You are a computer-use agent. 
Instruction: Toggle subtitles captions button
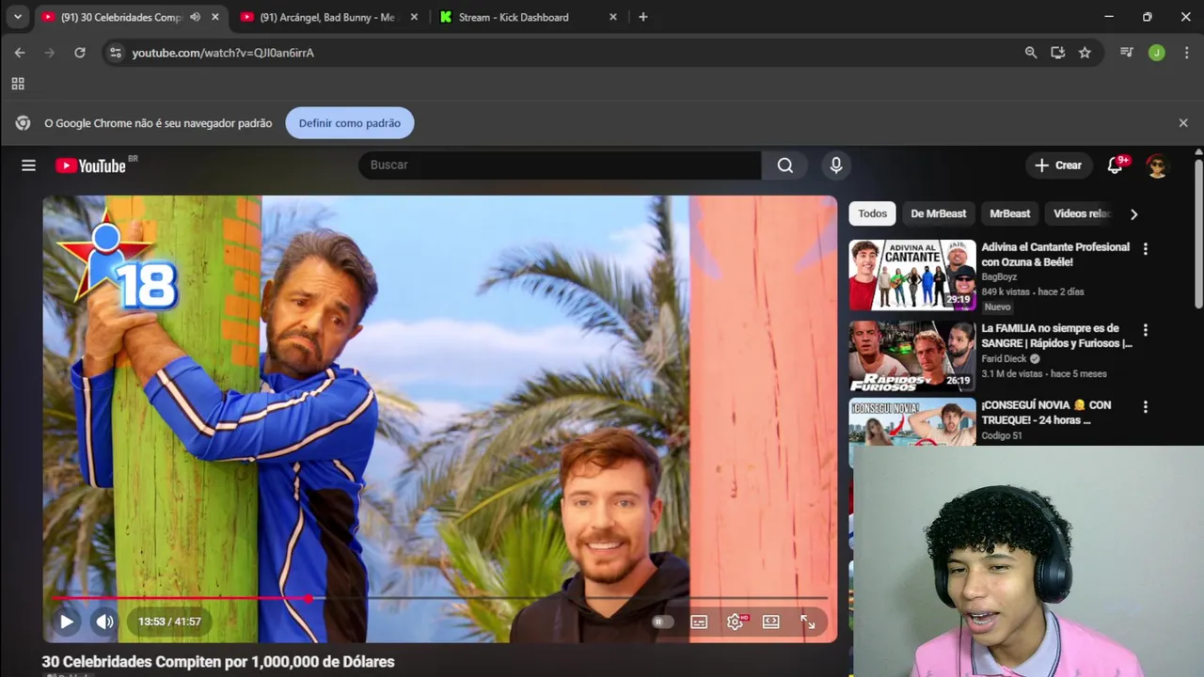pos(699,622)
